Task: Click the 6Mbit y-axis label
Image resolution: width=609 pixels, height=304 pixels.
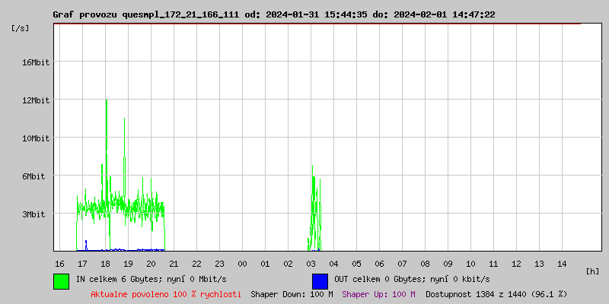Action: (x=38, y=176)
